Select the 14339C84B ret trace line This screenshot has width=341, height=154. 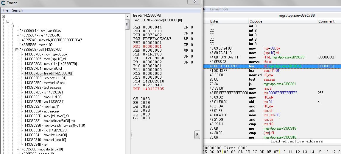coord(36,145)
